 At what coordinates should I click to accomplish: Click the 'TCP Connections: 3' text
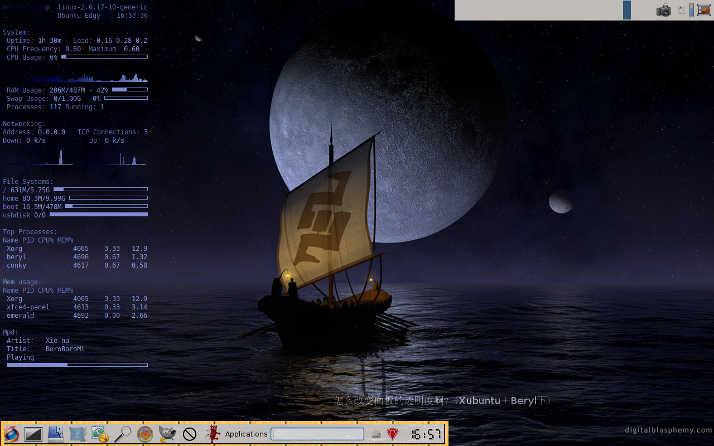113,132
